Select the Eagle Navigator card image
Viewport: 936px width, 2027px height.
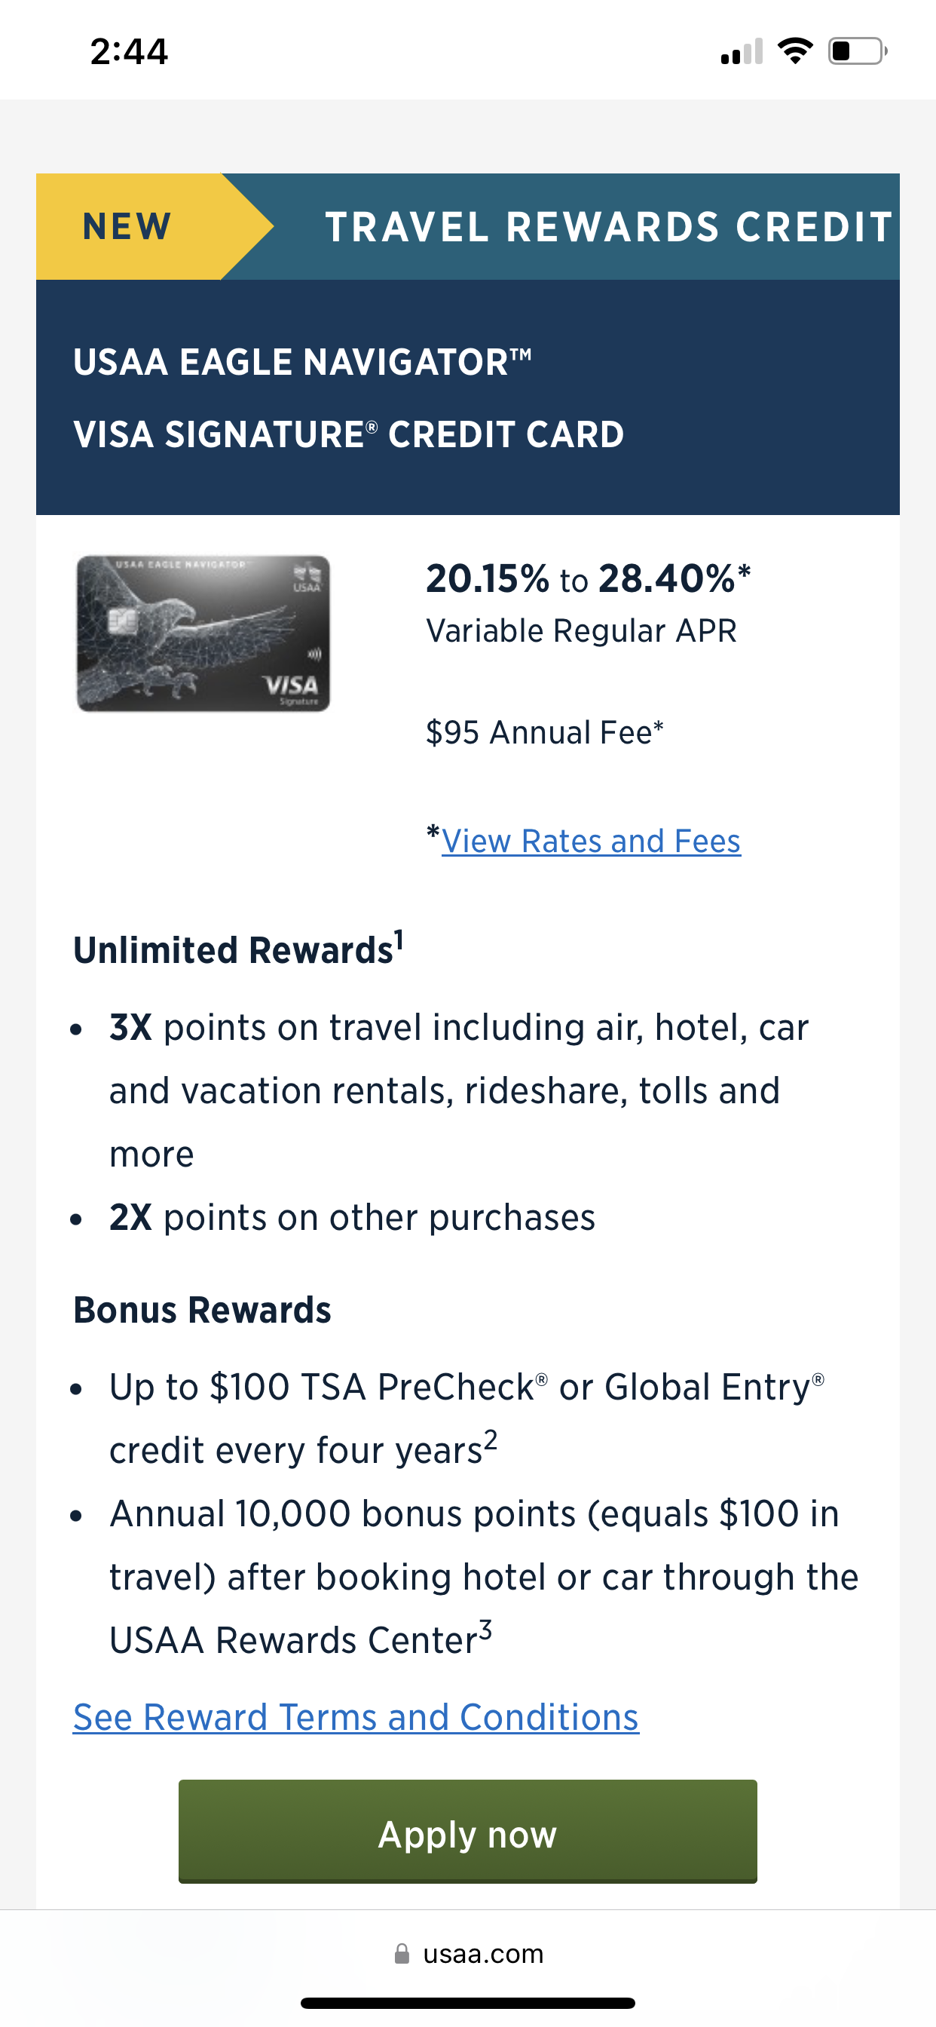(x=203, y=634)
